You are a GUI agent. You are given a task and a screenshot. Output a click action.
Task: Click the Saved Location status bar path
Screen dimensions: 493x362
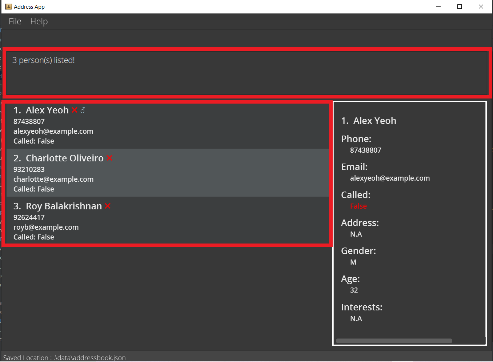(x=64, y=358)
